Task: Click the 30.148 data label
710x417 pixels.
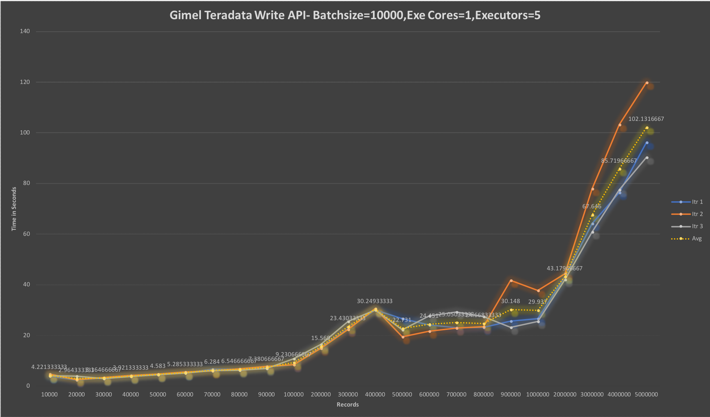Action: (510, 301)
